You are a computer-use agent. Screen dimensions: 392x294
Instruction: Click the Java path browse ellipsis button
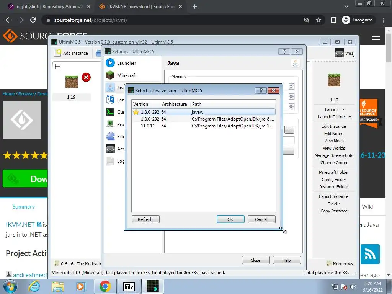pyautogui.click(x=289, y=130)
